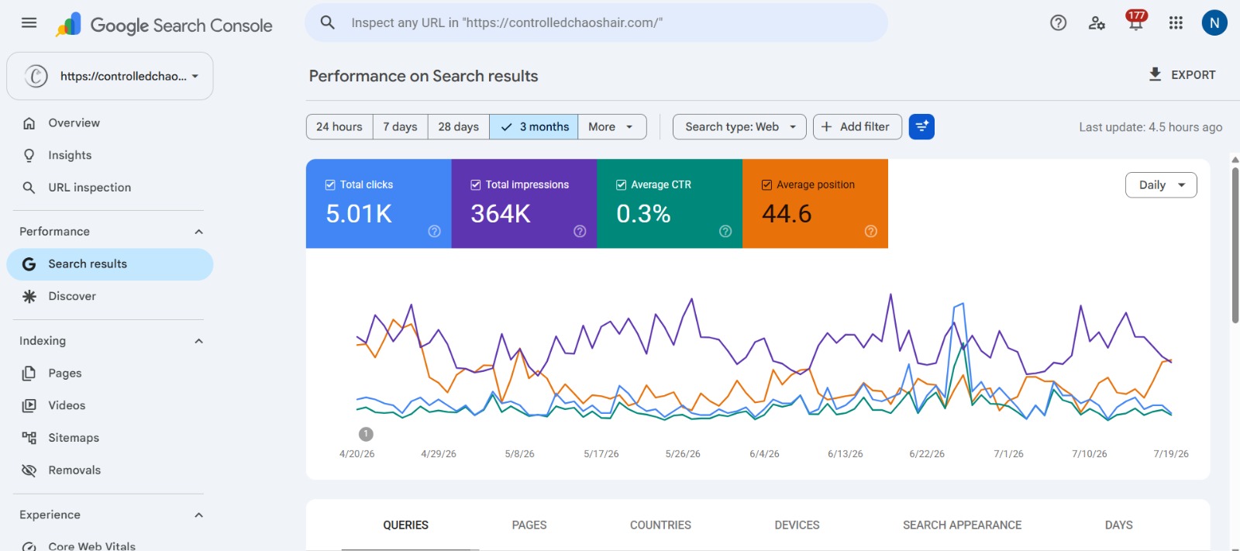This screenshot has width=1240, height=551.
Task: Open the Daily granularity dropdown
Action: (1161, 184)
